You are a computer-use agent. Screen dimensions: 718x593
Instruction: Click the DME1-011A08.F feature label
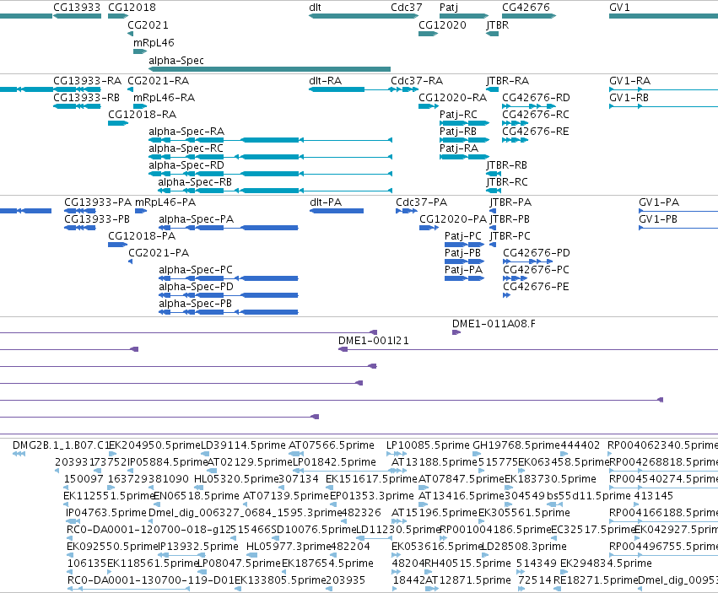pos(494,324)
